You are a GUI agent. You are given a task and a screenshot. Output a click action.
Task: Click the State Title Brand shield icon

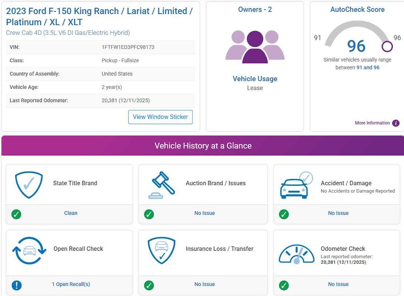tap(29, 184)
